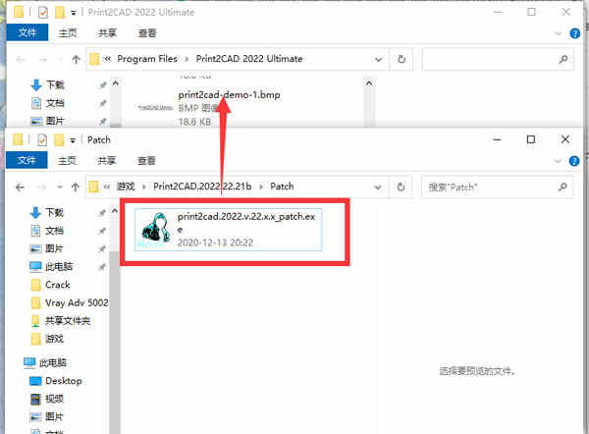
Task: Open 游戏 folder in sidebar
Action: tap(55, 339)
